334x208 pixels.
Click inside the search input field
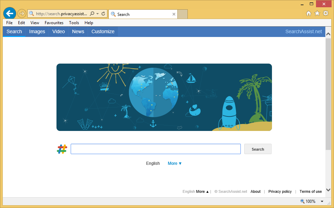coord(156,149)
